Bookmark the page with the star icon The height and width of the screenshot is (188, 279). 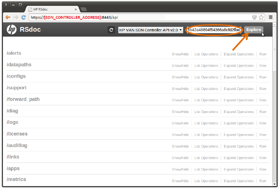[x=261, y=17]
